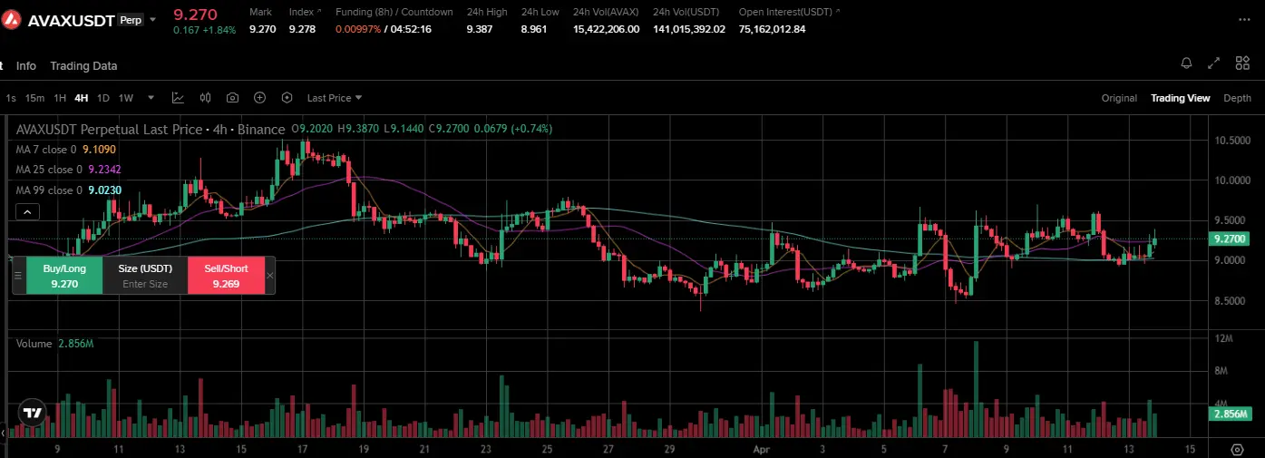Select the 1H interval
This screenshot has height=458, width=1265.
click(60, 98)
